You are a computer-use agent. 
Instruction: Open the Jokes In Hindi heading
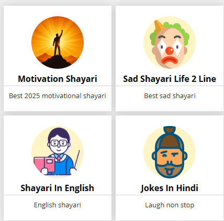[170, 188]
